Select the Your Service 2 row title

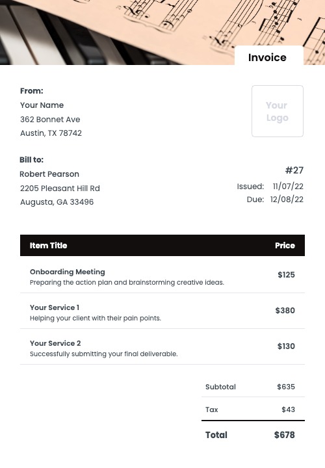(55, 343)
